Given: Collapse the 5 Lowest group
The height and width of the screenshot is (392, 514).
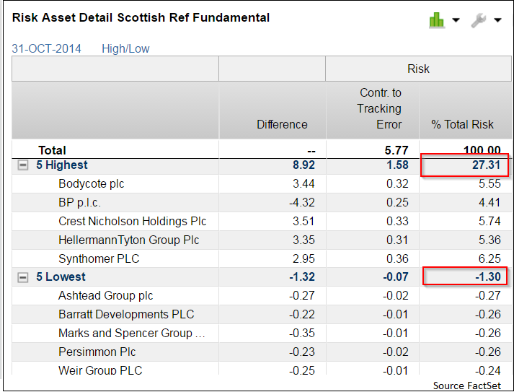Looking at the screenshot, I should click(x=22, y=277).
